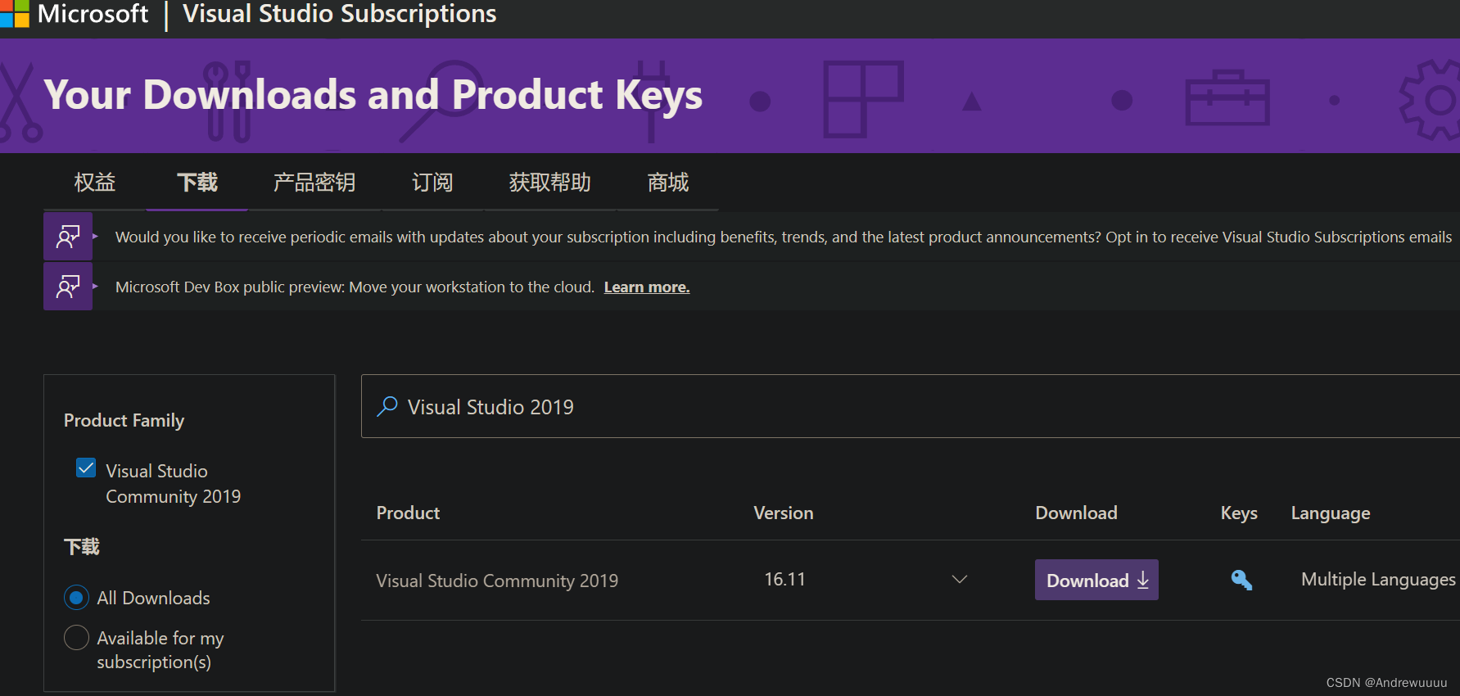
Task: Click the Your Downloads and Product Keys title
Action: pos(373,95)
